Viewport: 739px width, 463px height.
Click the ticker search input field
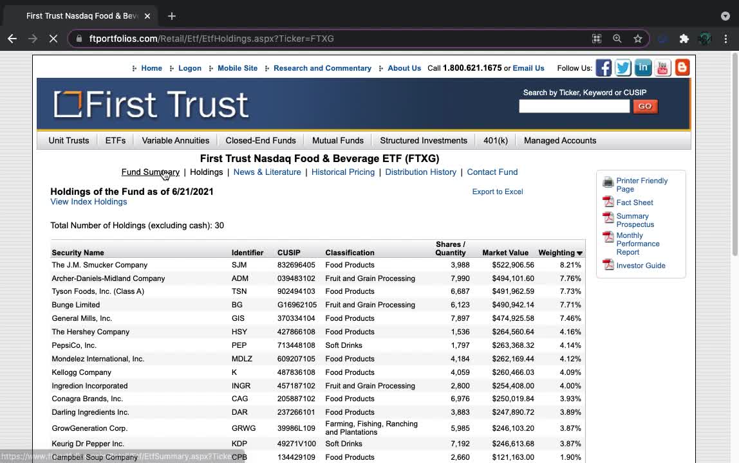(574, 107)
